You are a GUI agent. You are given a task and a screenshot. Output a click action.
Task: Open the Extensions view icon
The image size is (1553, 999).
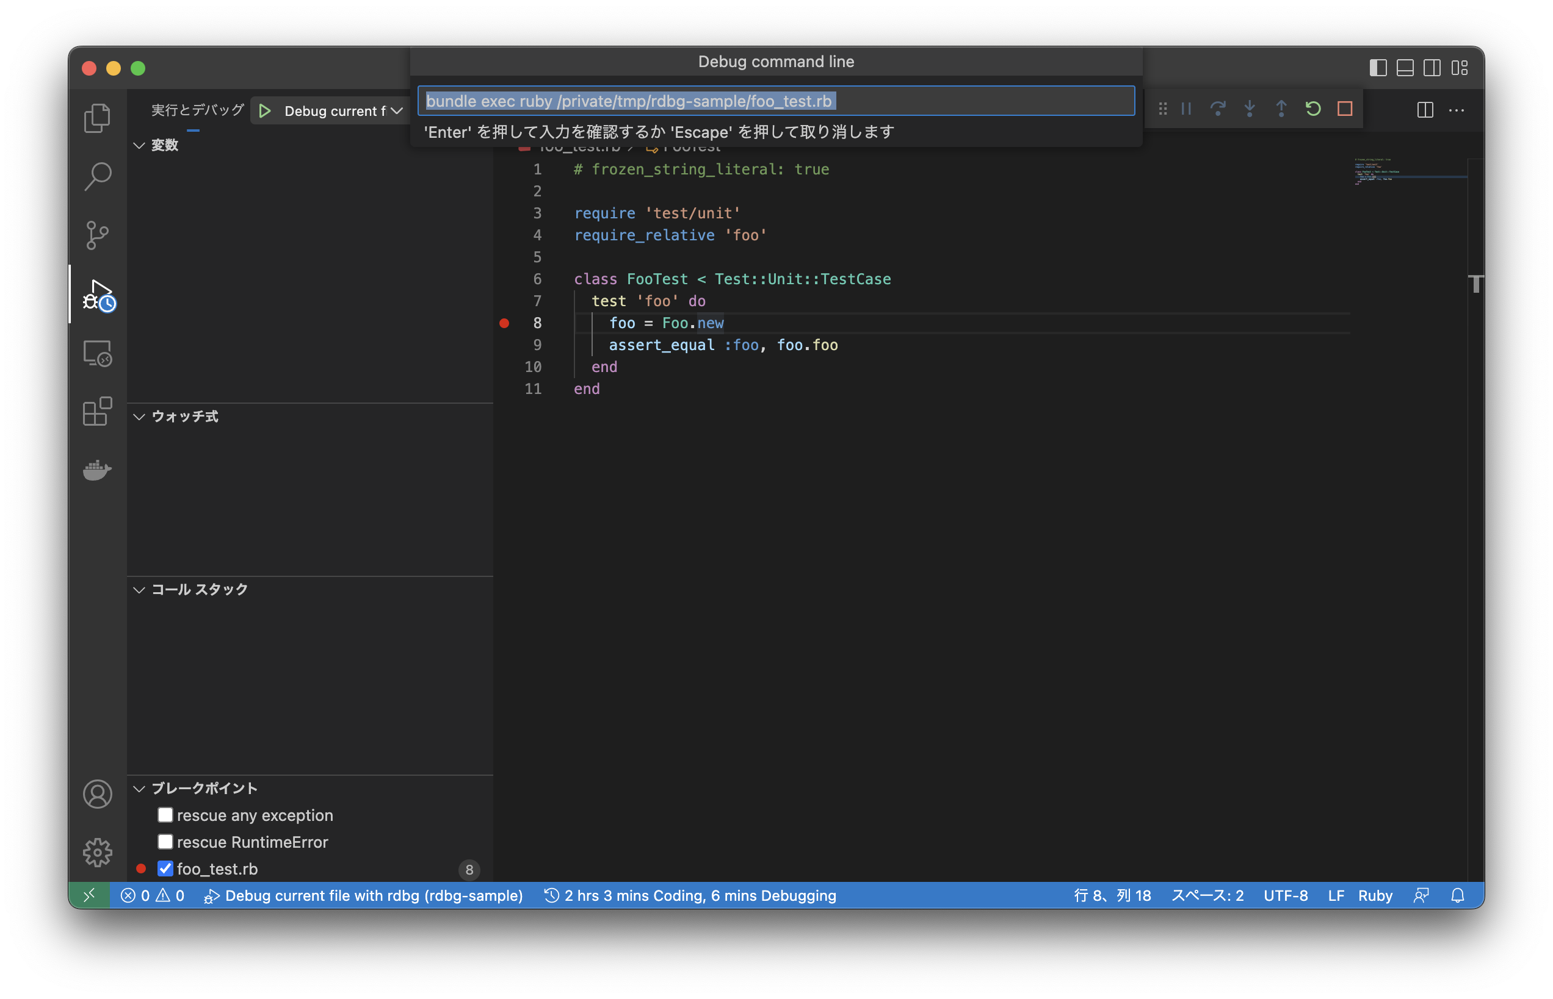[98, 411]
